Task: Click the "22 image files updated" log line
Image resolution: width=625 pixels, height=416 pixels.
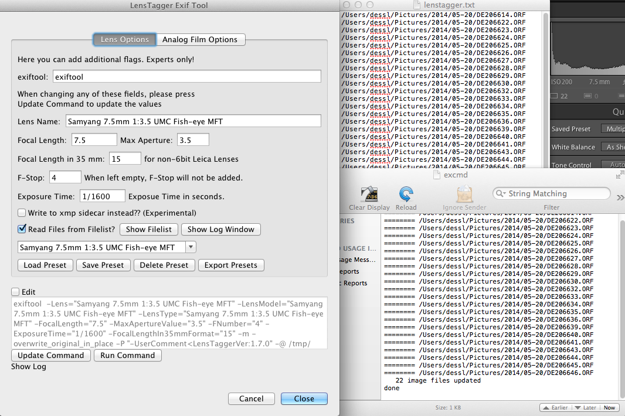Action: point(437,380)
